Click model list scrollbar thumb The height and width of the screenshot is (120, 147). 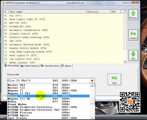[x=92, y=101]
